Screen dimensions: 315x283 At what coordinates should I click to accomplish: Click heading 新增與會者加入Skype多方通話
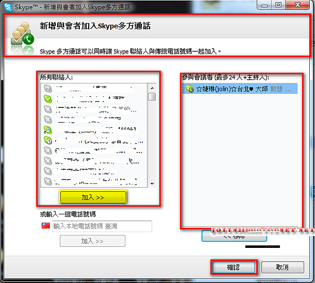pos(95,26)
